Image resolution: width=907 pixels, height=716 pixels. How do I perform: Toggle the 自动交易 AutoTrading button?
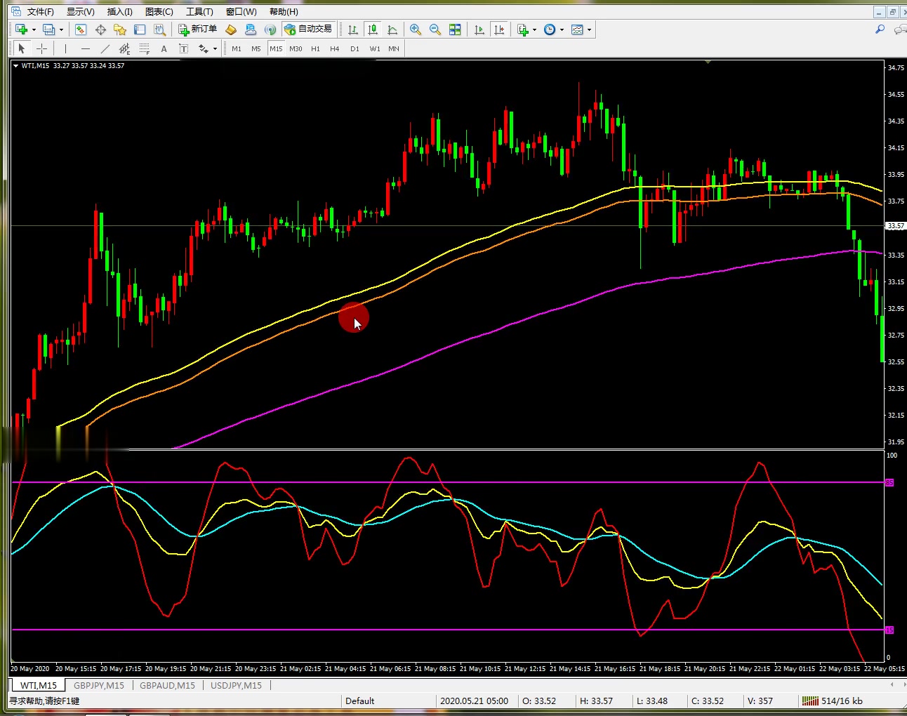coord(308,29)
